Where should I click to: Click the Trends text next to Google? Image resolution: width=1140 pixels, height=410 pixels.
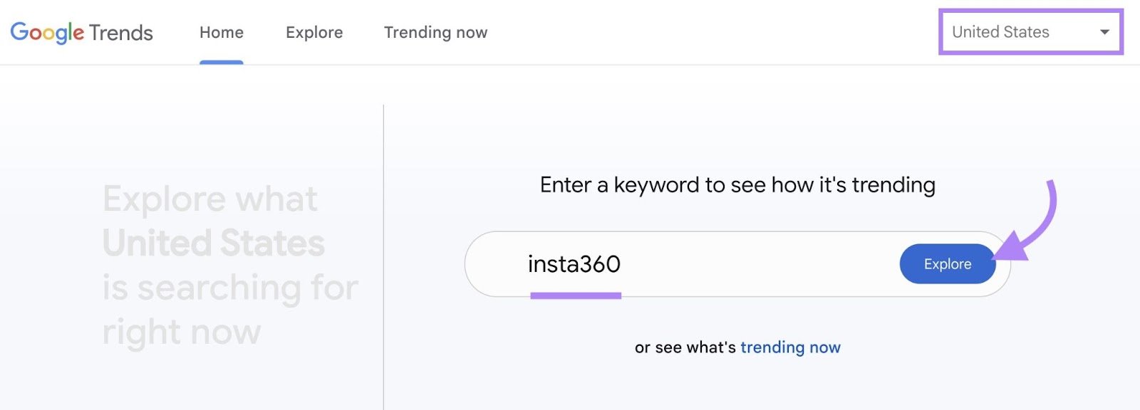(123, 32)
